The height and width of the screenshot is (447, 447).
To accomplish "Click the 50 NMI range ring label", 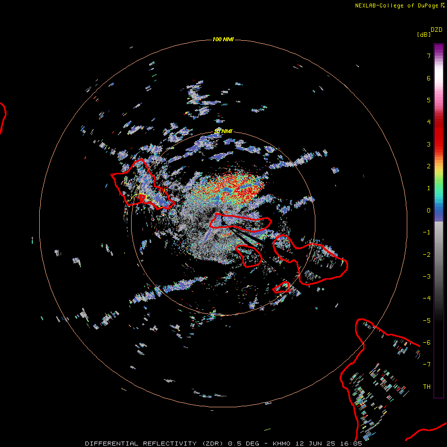I will pos(223,132).
